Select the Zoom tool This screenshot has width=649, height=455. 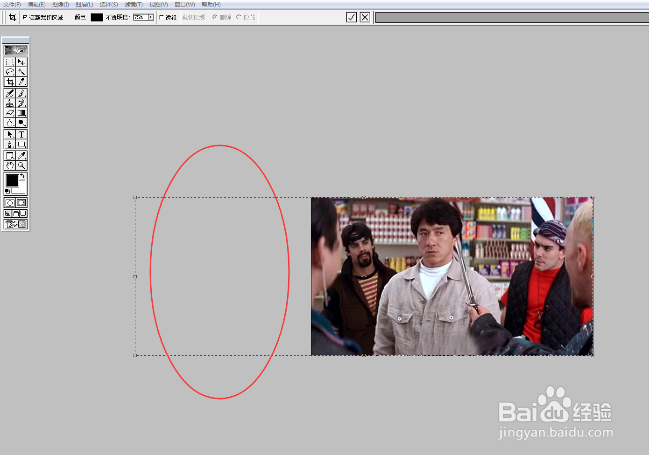[x=21, y=165]
